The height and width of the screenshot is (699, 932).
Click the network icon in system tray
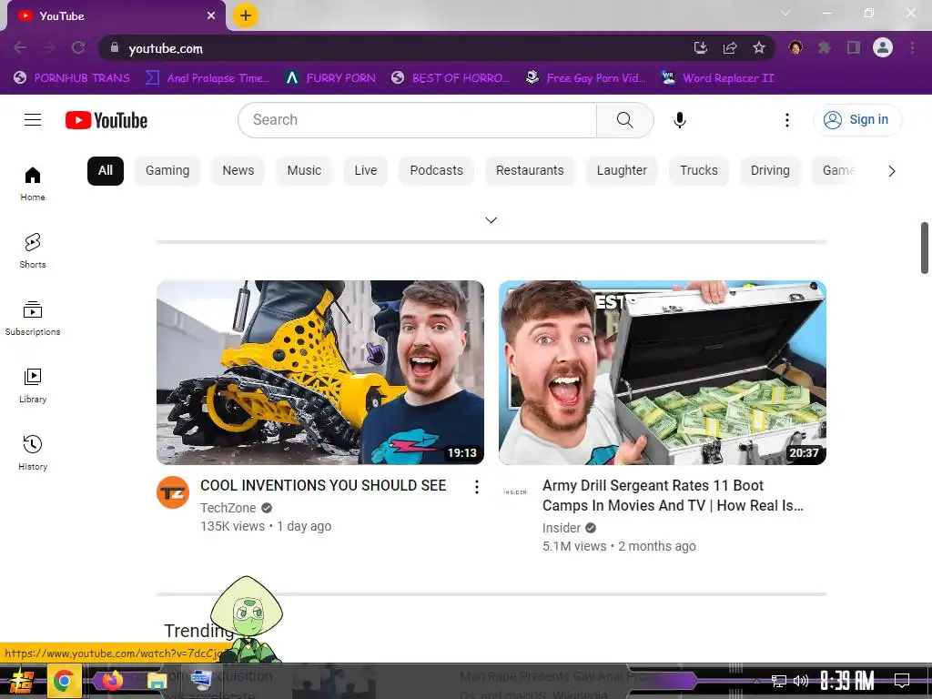tap(779, 681)
